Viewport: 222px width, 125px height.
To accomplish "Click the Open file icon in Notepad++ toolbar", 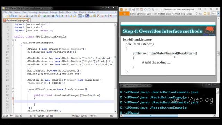I will [8, 16].
